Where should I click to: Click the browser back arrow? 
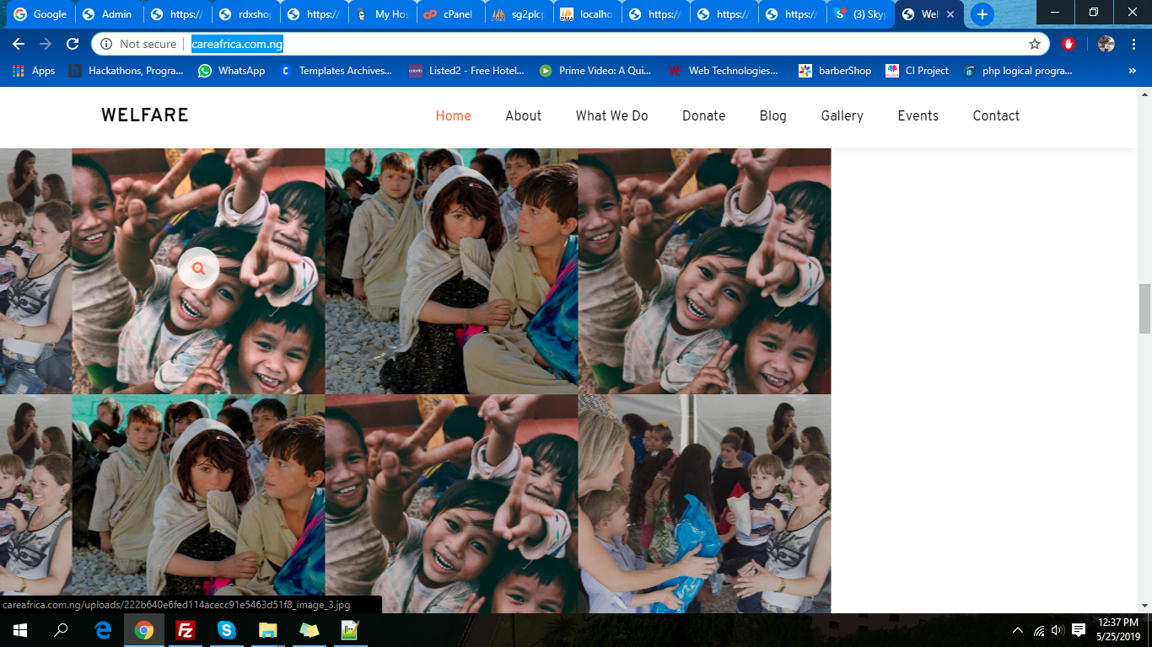19,44
